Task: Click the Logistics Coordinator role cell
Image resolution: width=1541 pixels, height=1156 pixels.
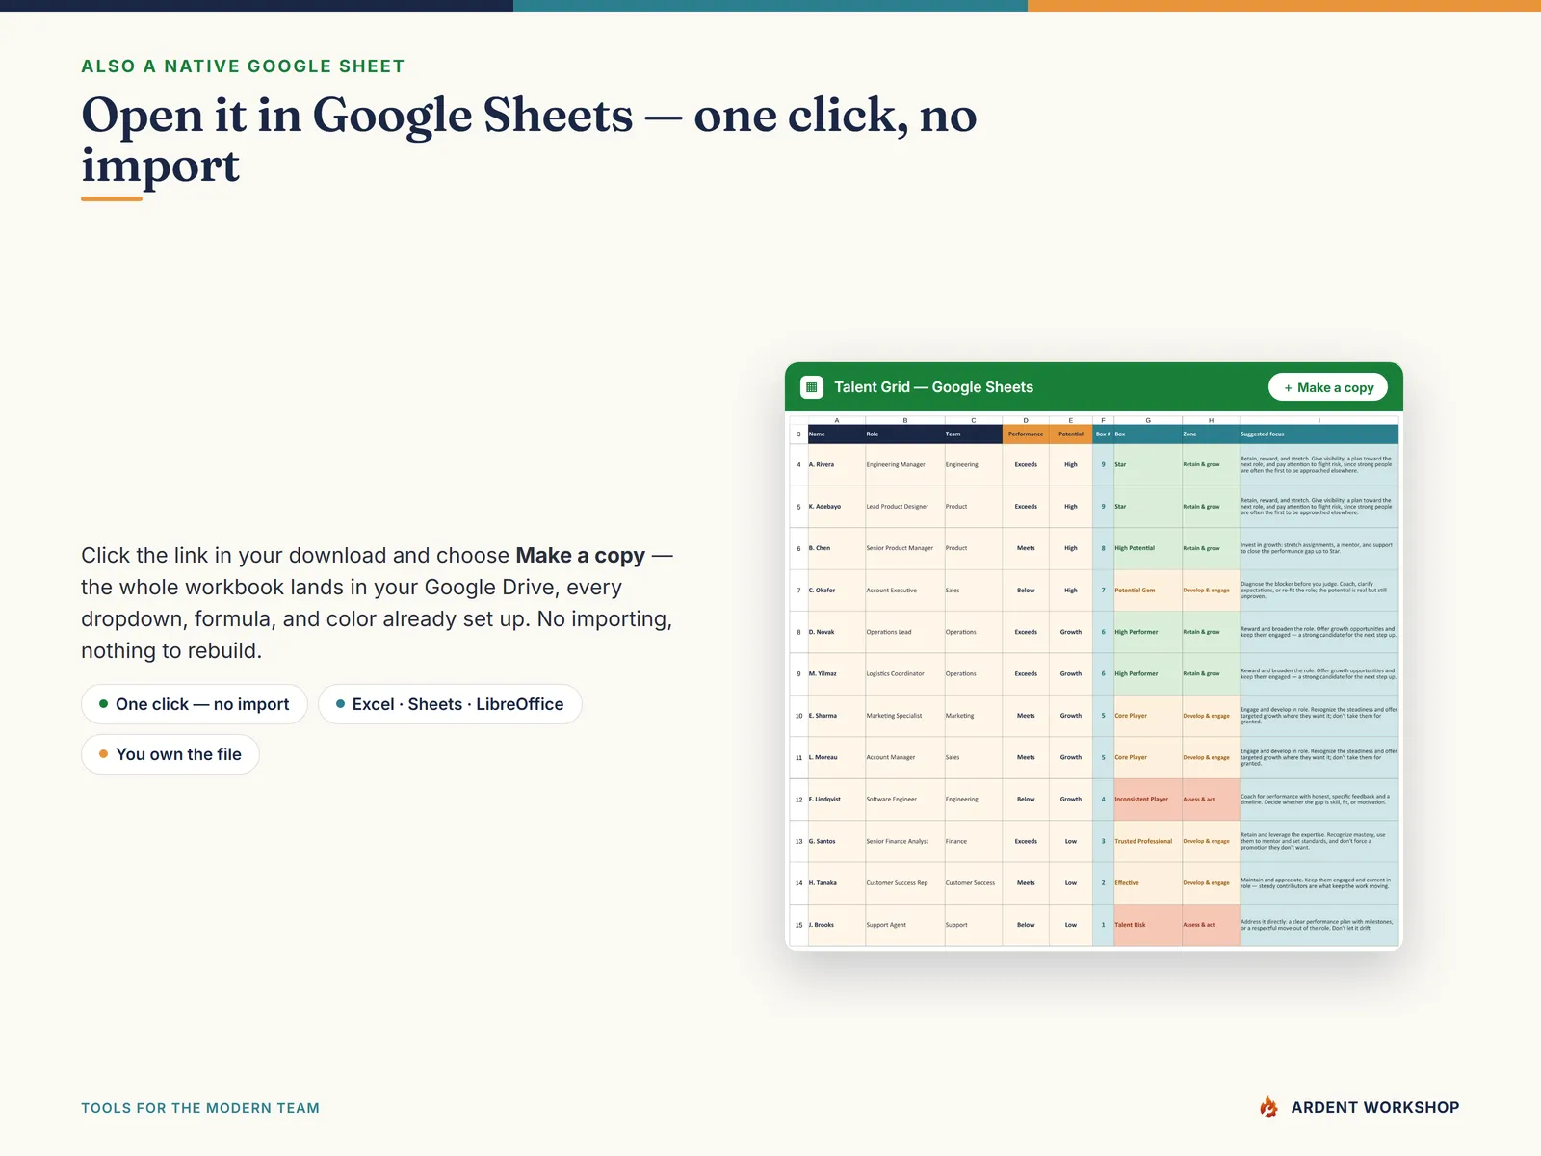Action: click(x=905, y=674)
